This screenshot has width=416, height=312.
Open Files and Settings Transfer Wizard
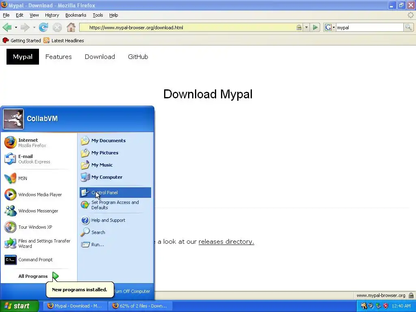pyautogui.click(x=39, y=243)
